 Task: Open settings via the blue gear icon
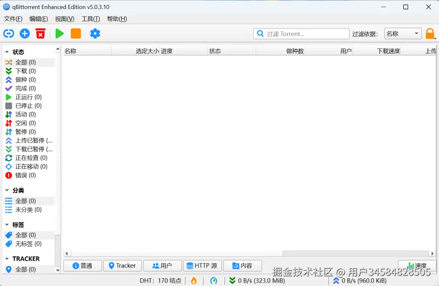95,34
